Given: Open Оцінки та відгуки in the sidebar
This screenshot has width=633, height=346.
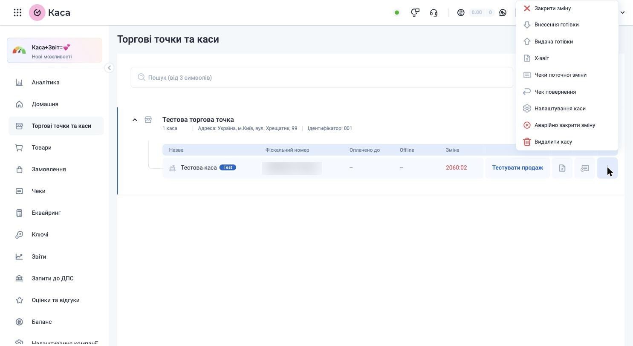Looking at the screenshot, I should tap(56, 300).
